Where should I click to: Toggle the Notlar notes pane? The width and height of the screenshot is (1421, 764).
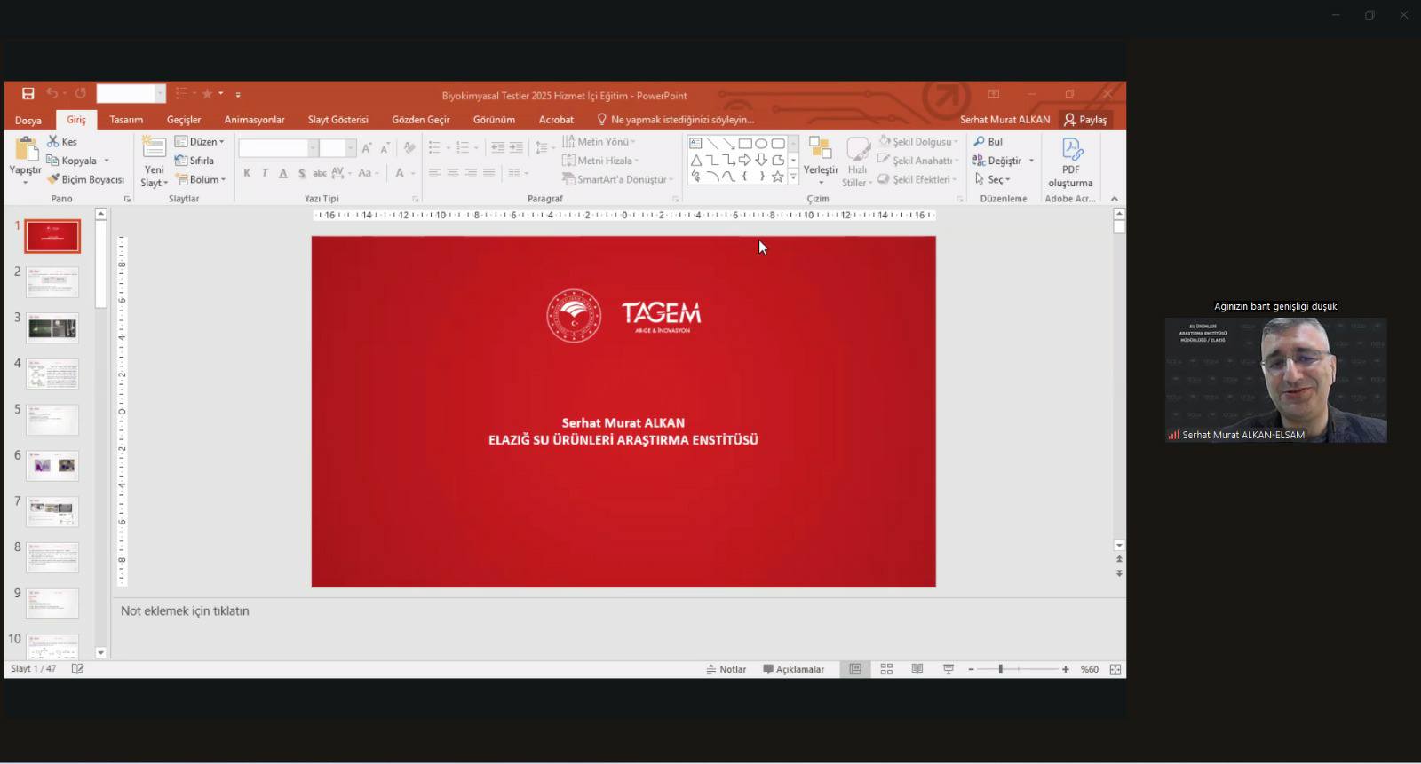pyautogui.click(x=726, y=669)
